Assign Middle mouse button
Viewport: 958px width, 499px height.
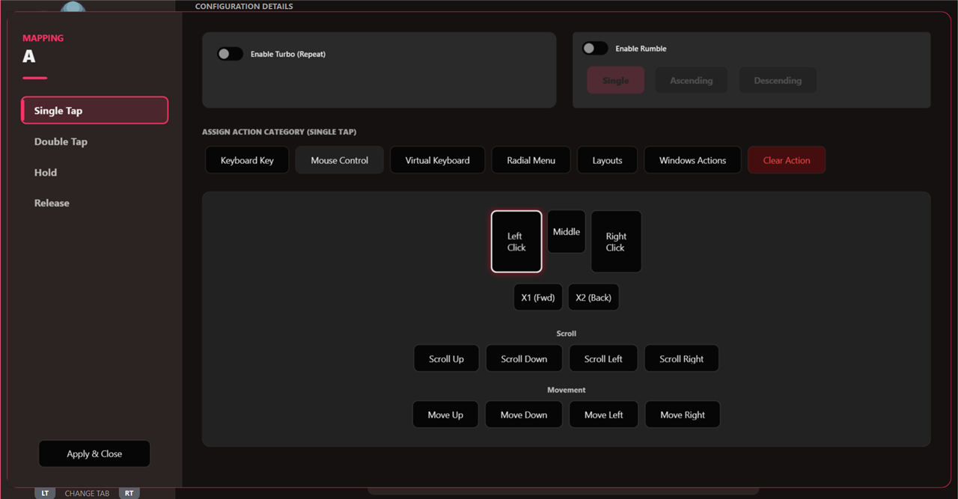tap(567, 232)
